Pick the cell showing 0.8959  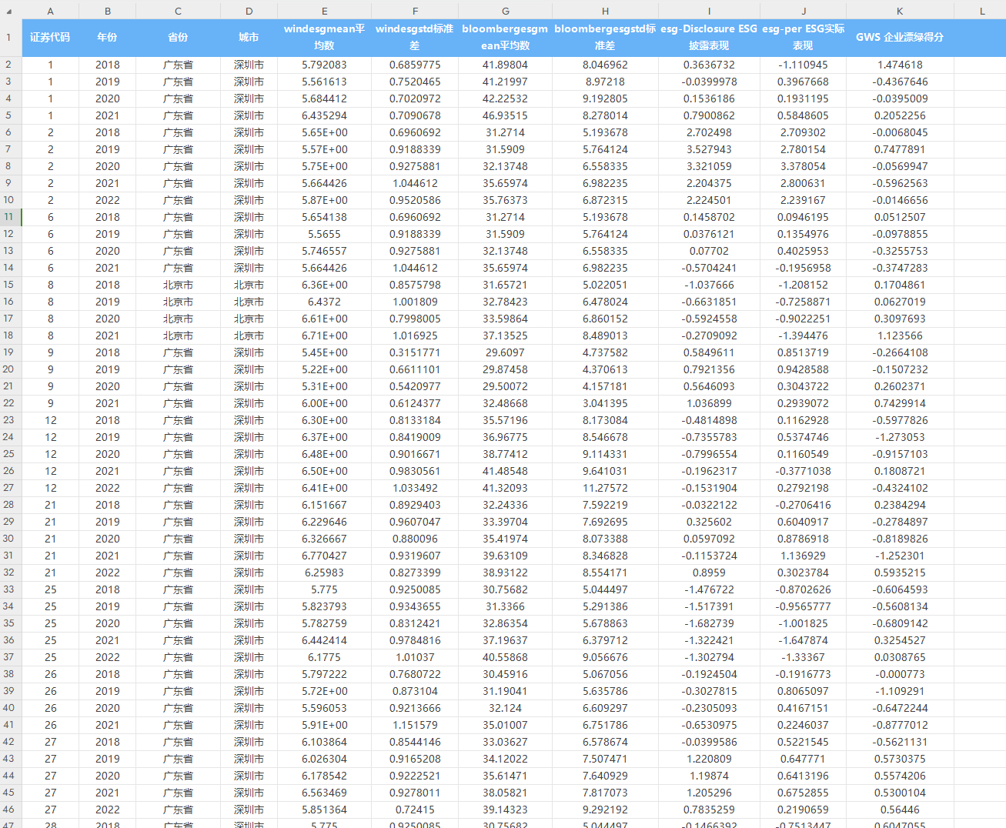pyautogui.click(x=709, y=573)
